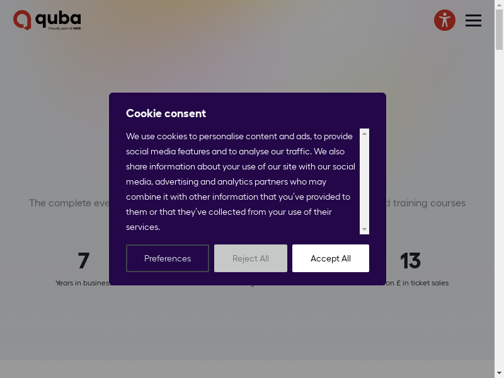Open the accessibility options icon
Viewport: 504px width, 378px height.
click(x=445, y=20)
